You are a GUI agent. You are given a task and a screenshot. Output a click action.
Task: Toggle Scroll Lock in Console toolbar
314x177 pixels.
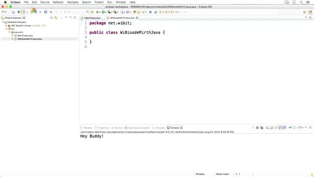[271, 128]
